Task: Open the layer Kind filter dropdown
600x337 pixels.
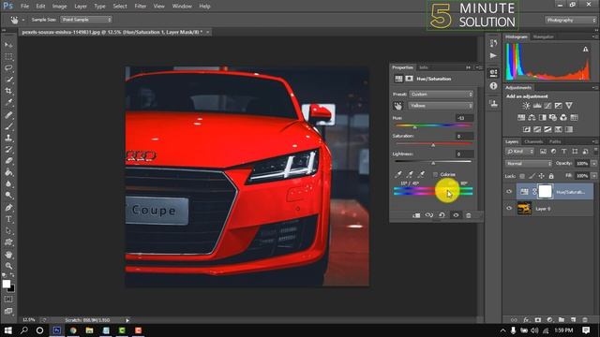Action: click(x=520, y=152)
